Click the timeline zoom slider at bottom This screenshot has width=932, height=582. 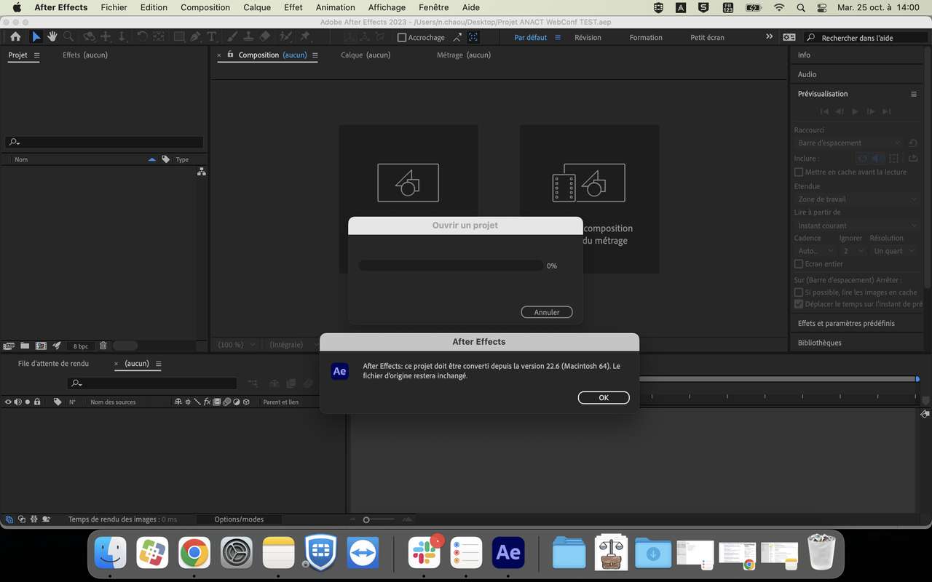379,519
